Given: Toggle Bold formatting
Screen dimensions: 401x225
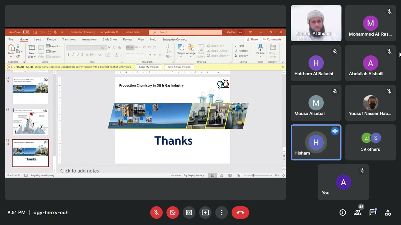Looking at the screenshot, I should tap(68, 55).
